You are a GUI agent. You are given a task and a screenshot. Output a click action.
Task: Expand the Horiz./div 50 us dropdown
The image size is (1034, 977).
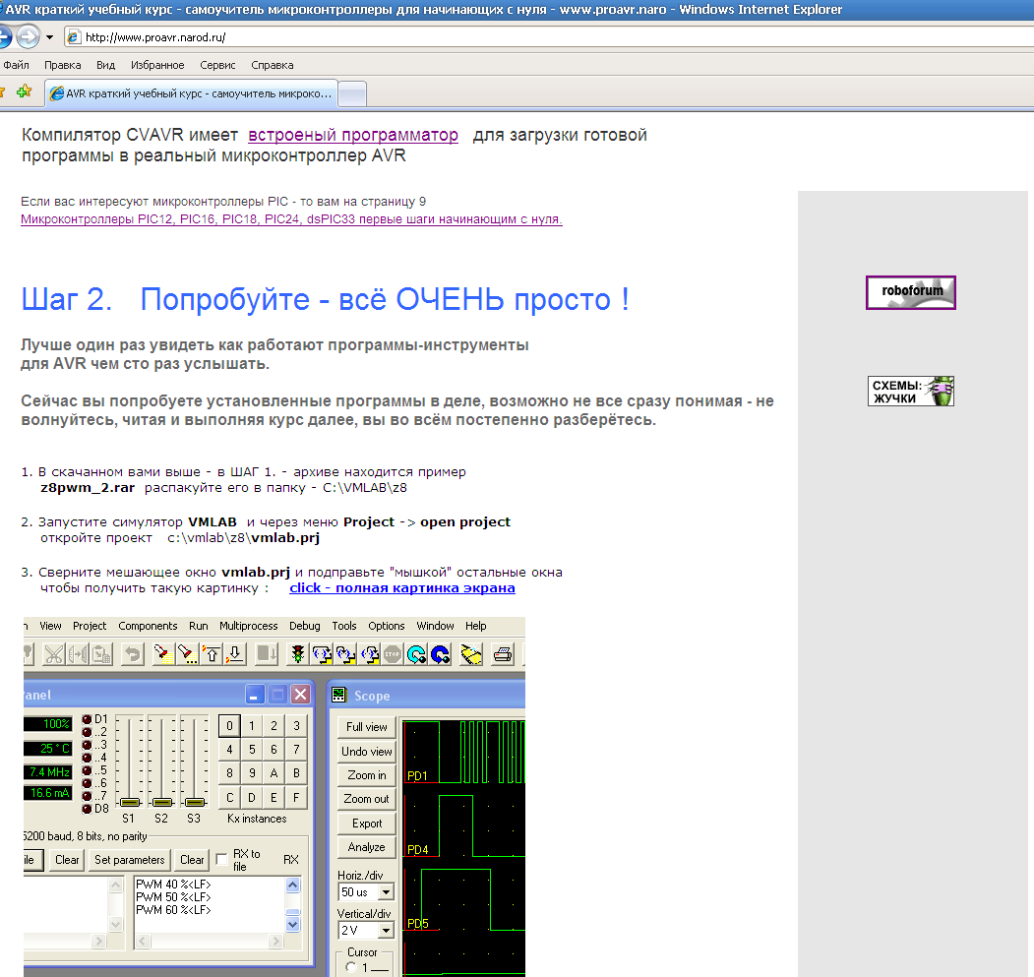click(x=385, y=892)
